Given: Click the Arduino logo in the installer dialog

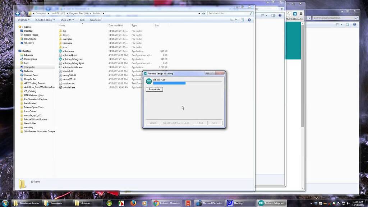Looking at the screenshot, I should click(149, 81).
